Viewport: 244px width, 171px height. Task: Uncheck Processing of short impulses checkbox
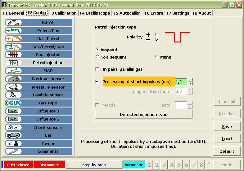(x=97, y=81)
